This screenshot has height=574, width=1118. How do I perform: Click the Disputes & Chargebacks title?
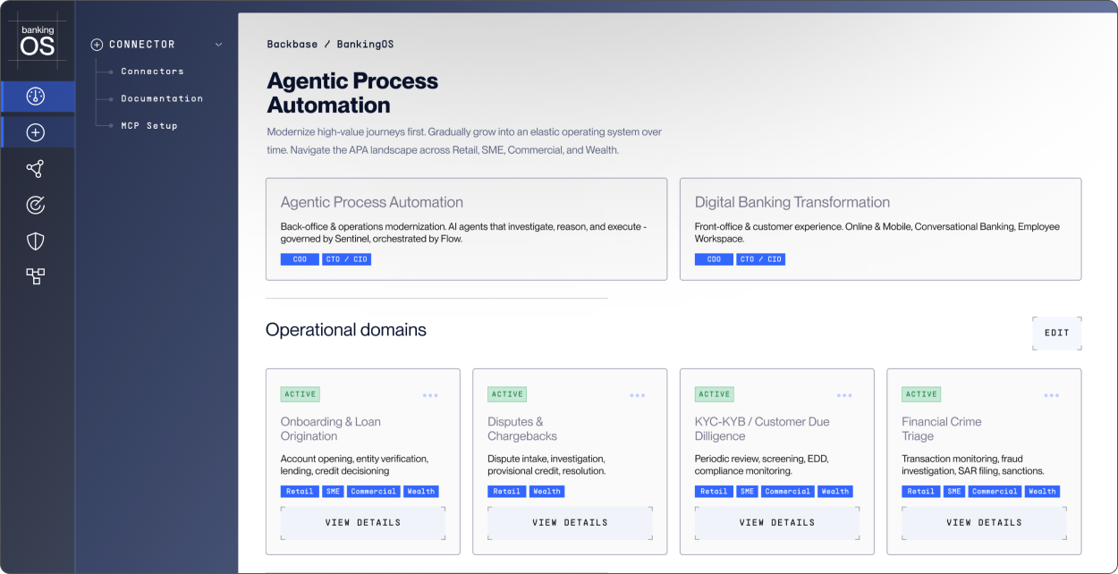coord(522,429)
